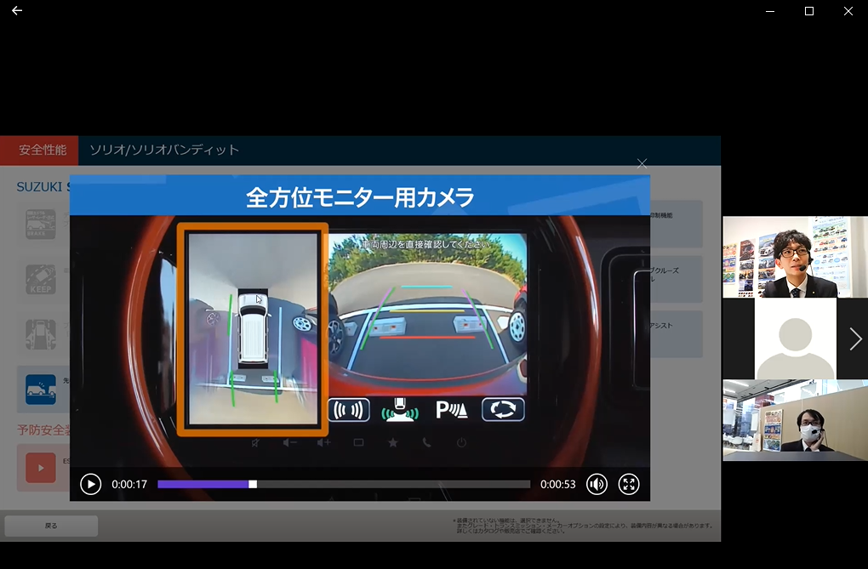Click the volume up icon on head unit
Image resolution: width=868 pixels, height=569 pixels.
tap(324, 443)
